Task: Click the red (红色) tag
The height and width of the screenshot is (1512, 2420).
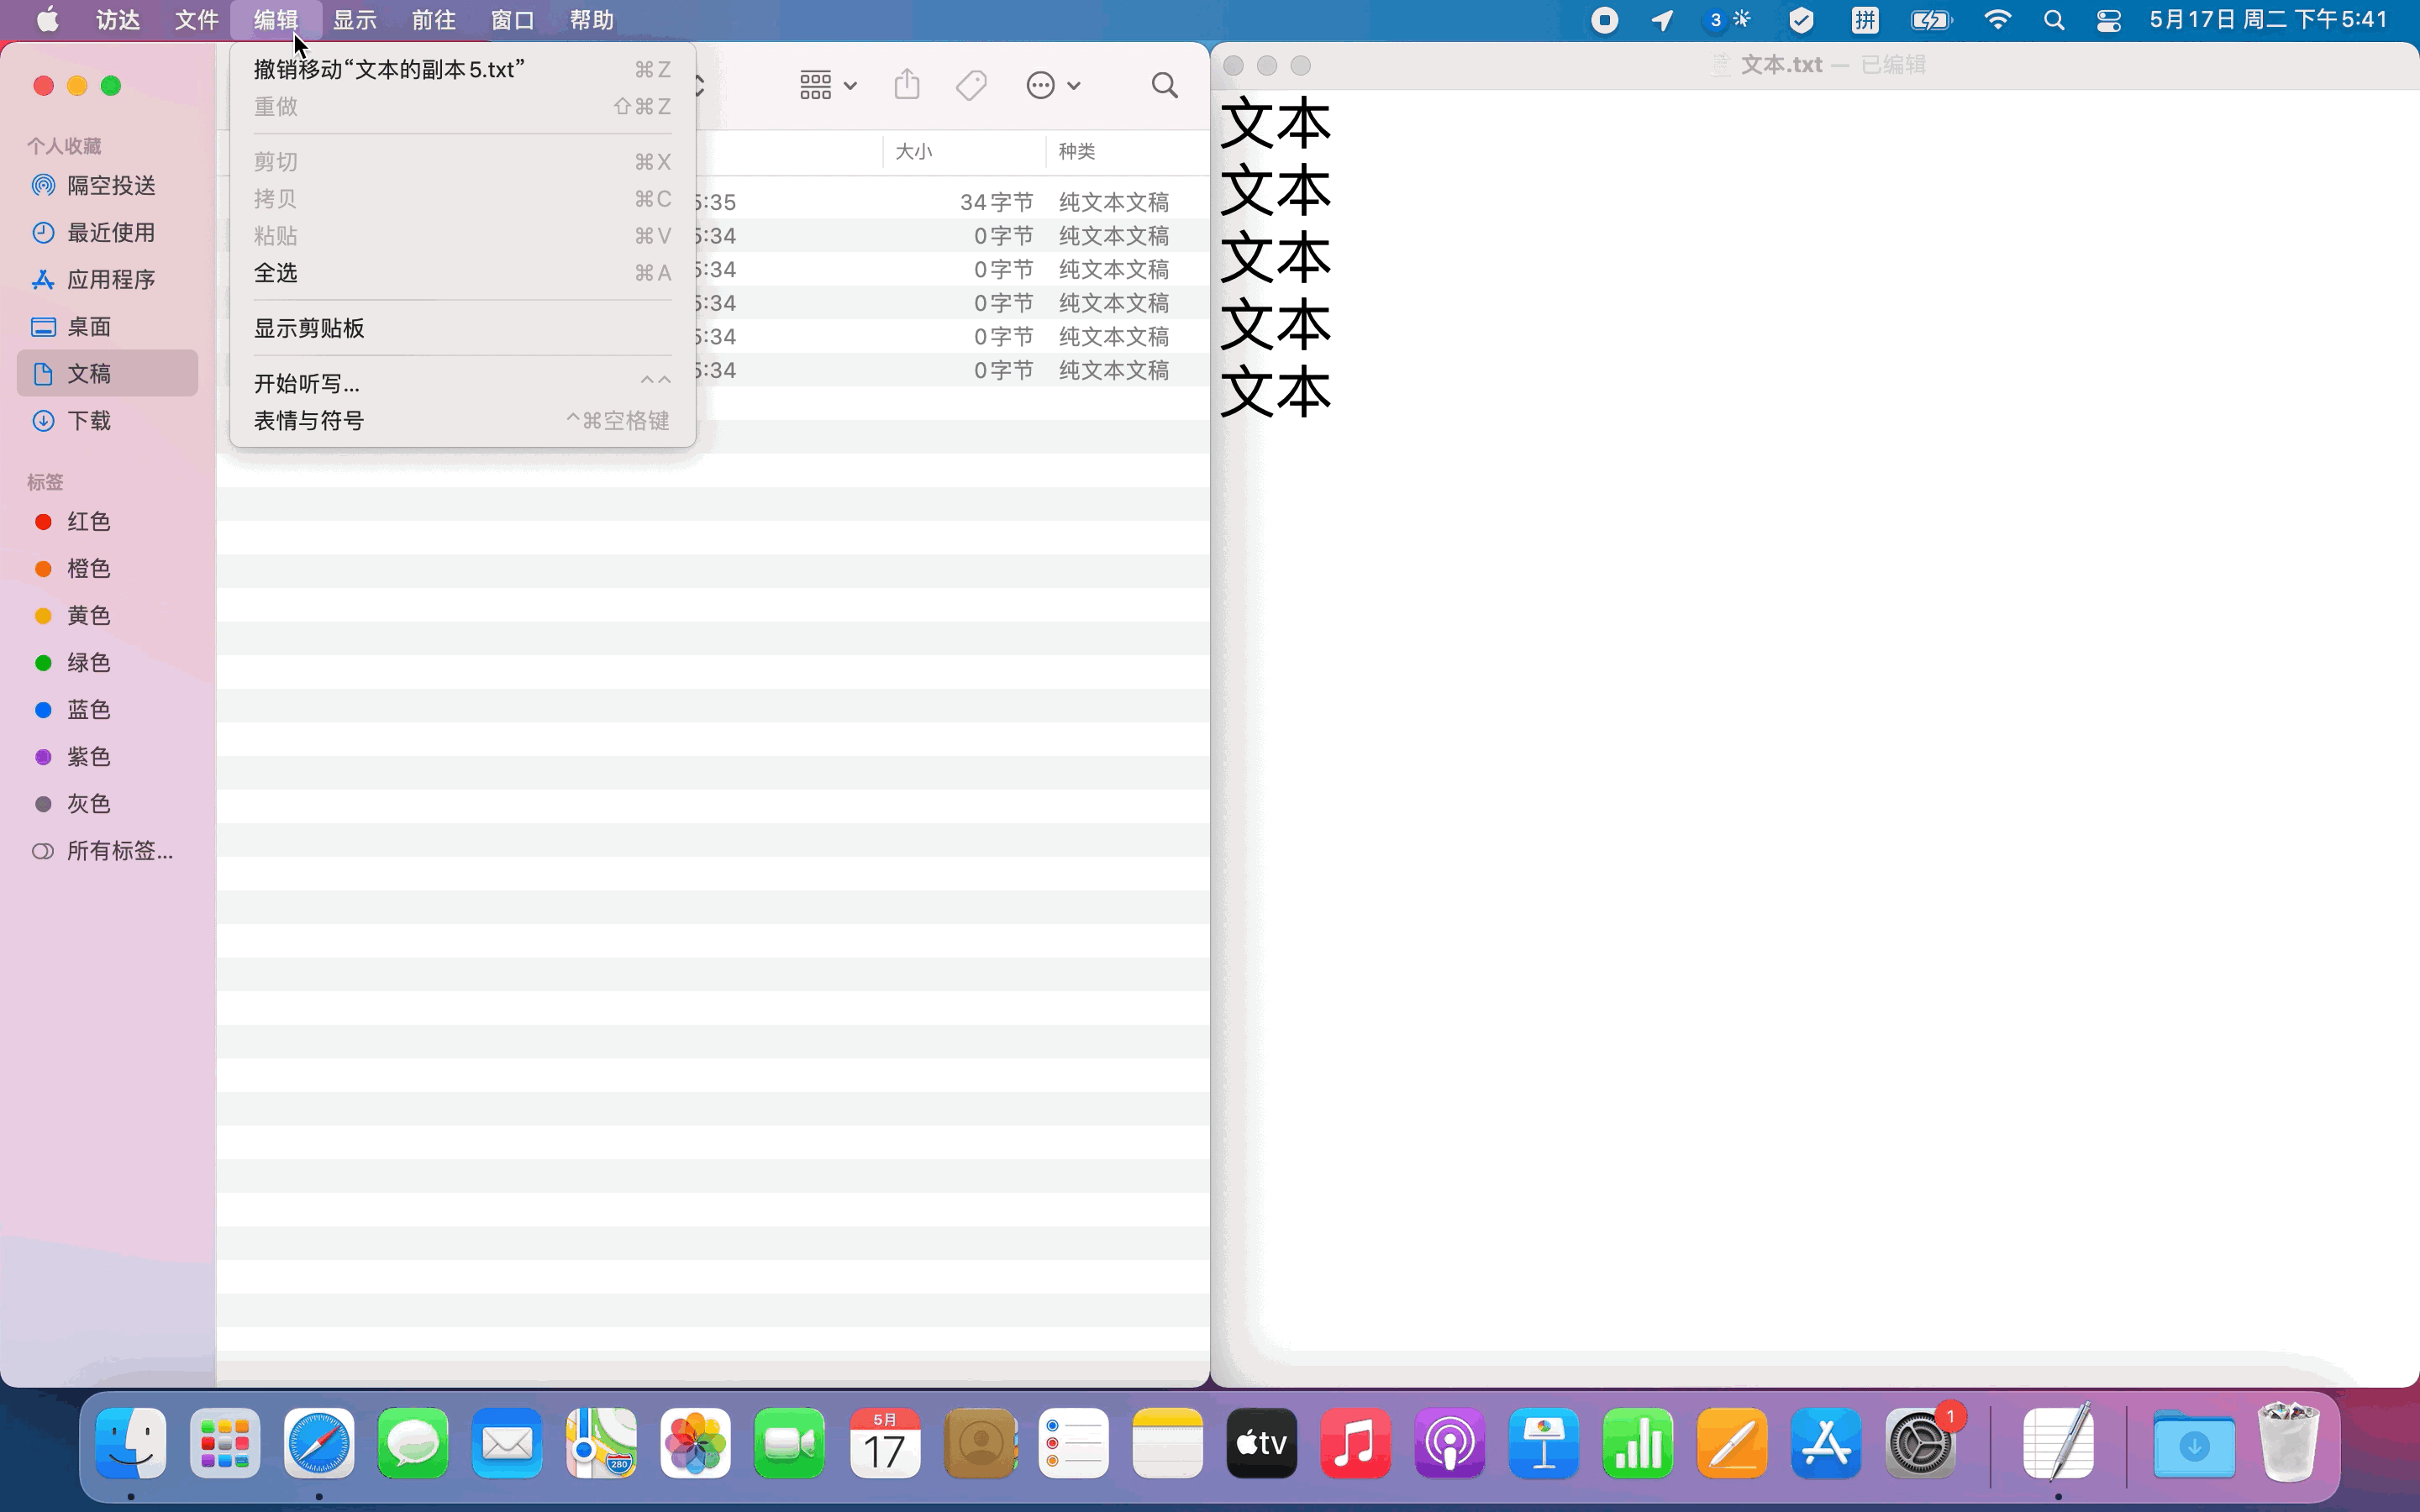Action: (x=88, y=521)
